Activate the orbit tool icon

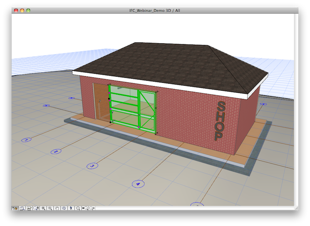click(x=64, y=208)
